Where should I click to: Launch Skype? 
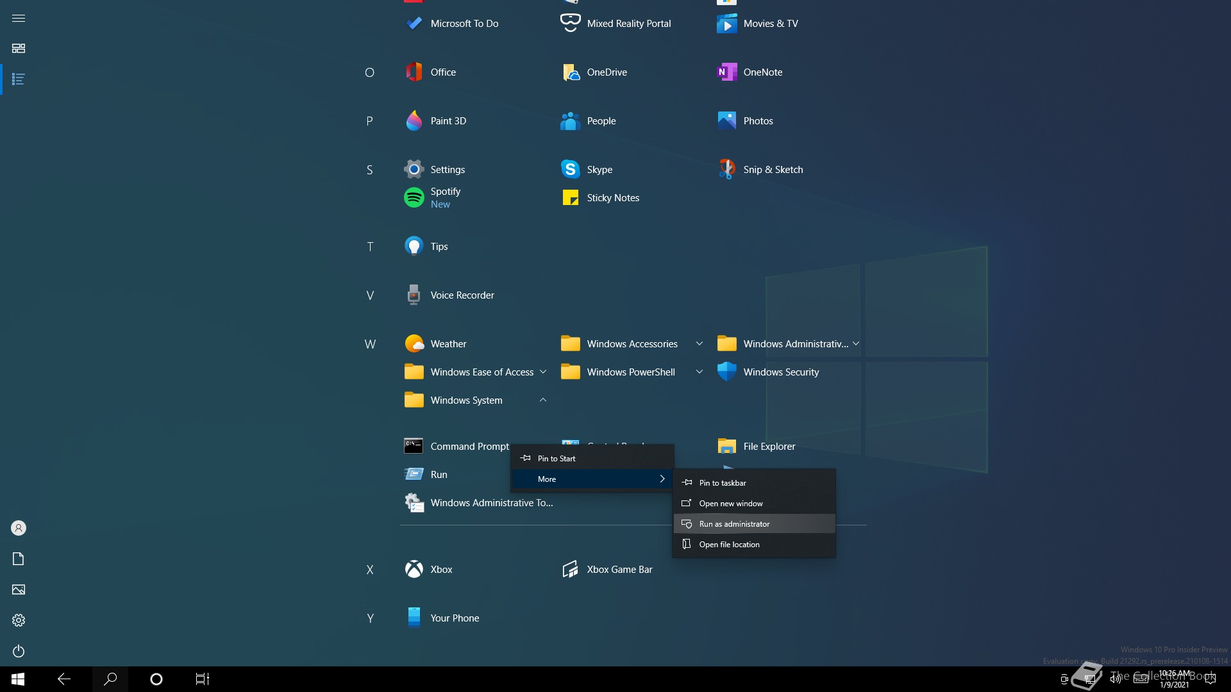point(587,170)
